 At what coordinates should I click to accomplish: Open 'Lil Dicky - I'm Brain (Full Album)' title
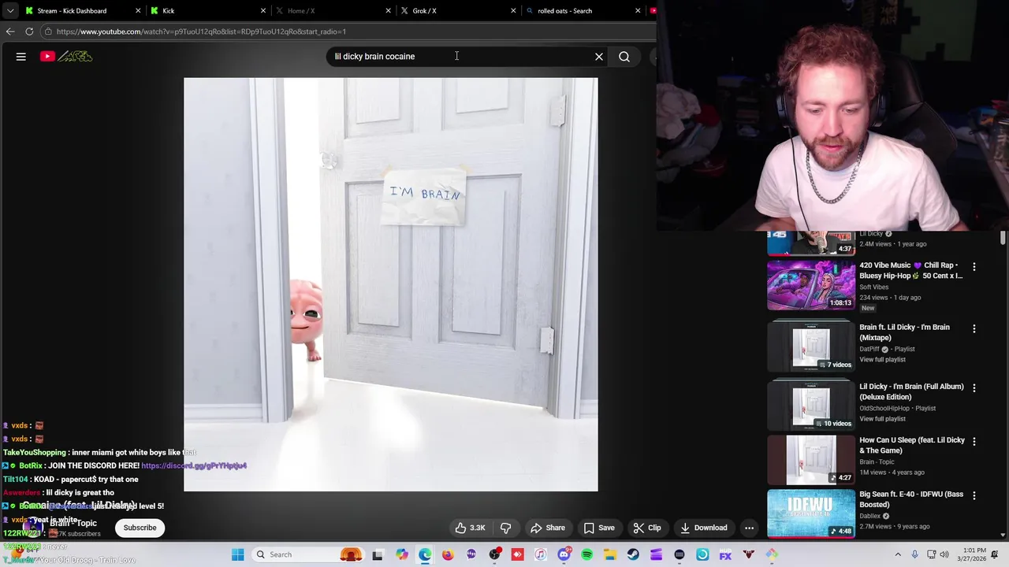coord(911,392)
